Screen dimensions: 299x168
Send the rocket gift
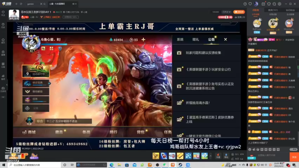[x=164, y=156]
